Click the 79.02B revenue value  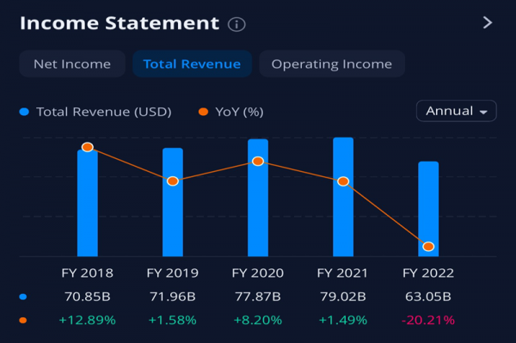pos(343,297)
